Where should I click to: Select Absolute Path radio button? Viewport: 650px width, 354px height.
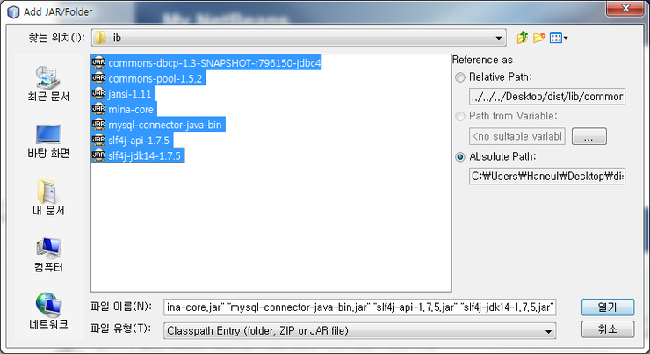[460, 157]
